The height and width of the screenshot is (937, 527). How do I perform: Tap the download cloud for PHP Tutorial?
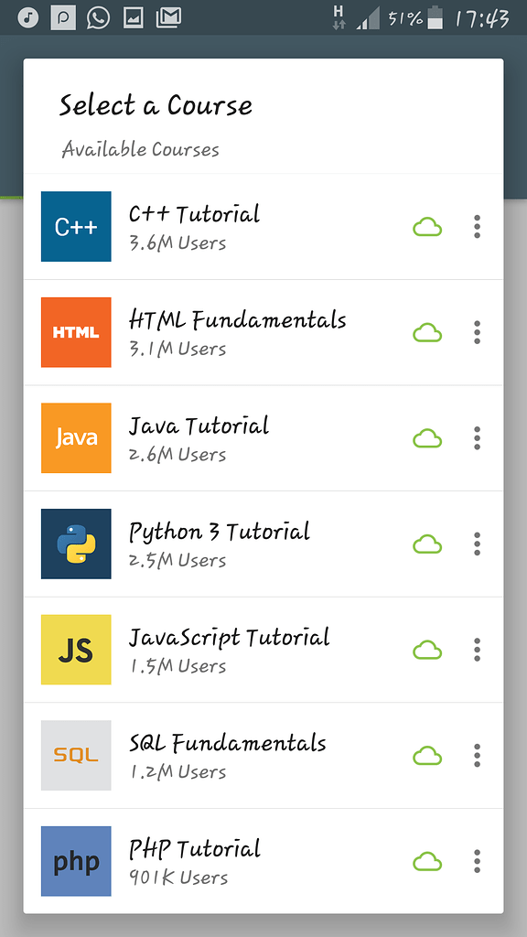pyautogui.click(x=427, y=861)
